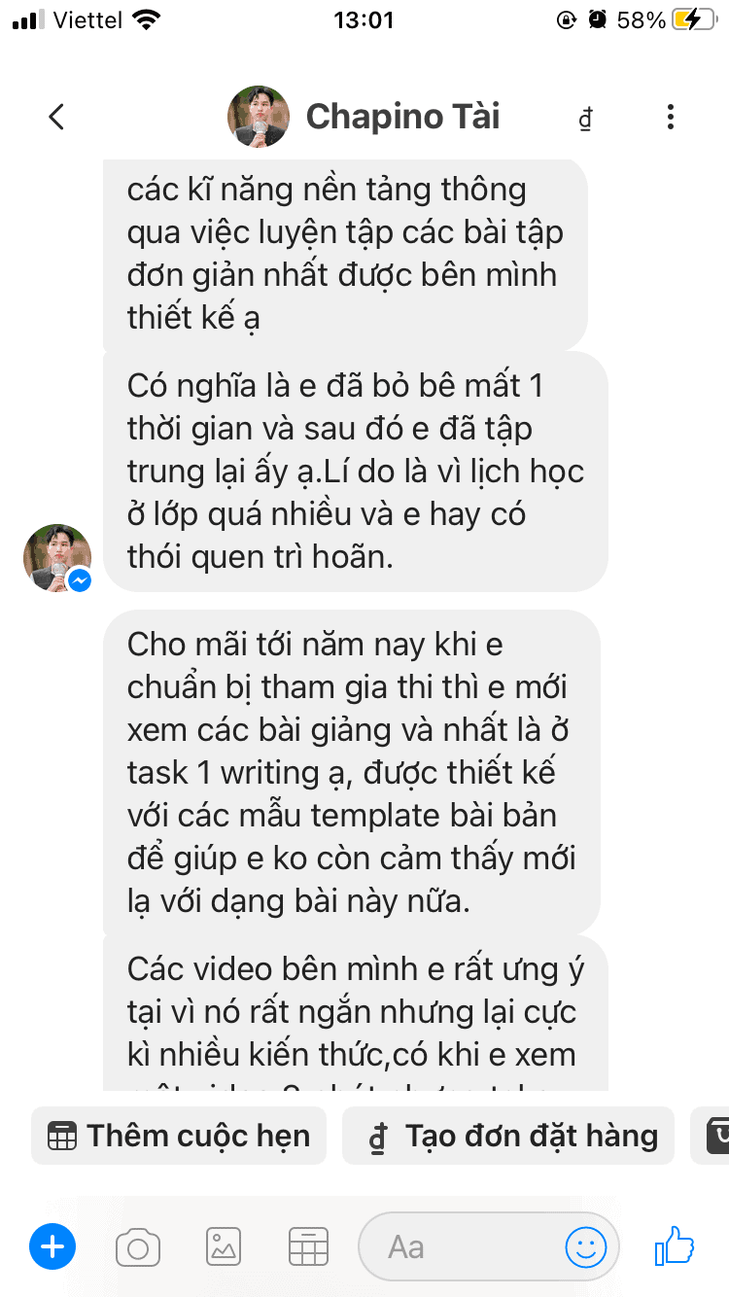The width and height of the screenshot is (729, 1297).
Task: Tap the partially visible third quick action button
Action: [x=711, y=1136]
